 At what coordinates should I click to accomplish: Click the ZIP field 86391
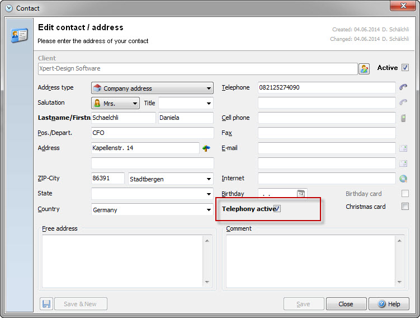(x=108, y=178)
